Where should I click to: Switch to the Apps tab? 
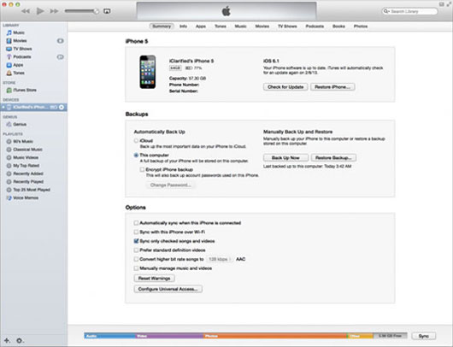click(x=201, y=26)
